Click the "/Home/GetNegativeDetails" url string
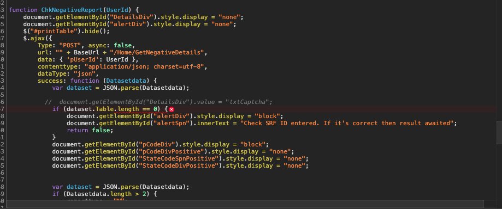Image resolution: width=502 pixels, height=209 pixels. [156, 52]
